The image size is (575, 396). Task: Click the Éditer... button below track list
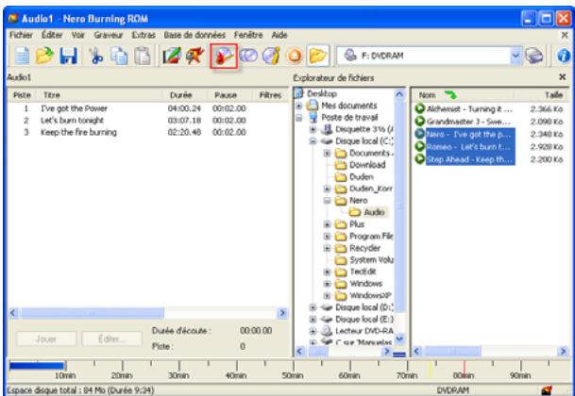point(111,338)
